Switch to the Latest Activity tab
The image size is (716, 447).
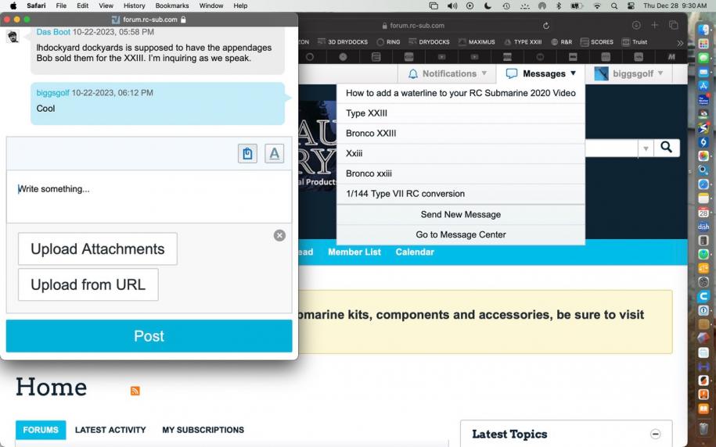point(110,430)
